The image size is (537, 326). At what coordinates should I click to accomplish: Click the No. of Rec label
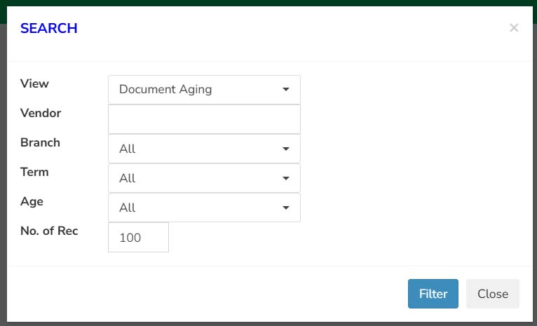(49, 231)
